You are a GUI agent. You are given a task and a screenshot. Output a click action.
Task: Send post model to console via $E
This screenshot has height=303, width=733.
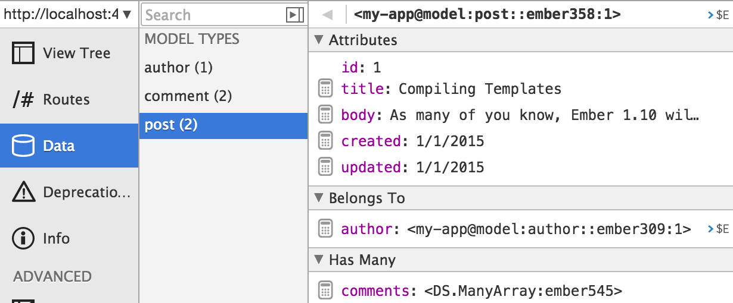(718, 15)
